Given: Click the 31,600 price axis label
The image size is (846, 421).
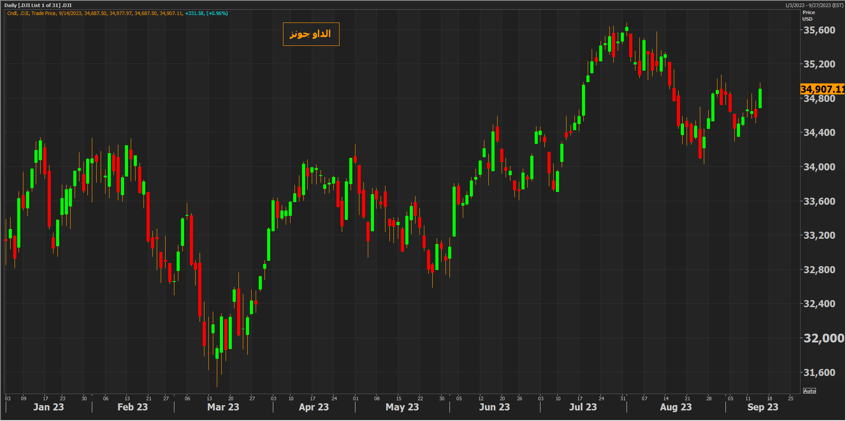Looking at the screenshot, I should coord(819,372).
